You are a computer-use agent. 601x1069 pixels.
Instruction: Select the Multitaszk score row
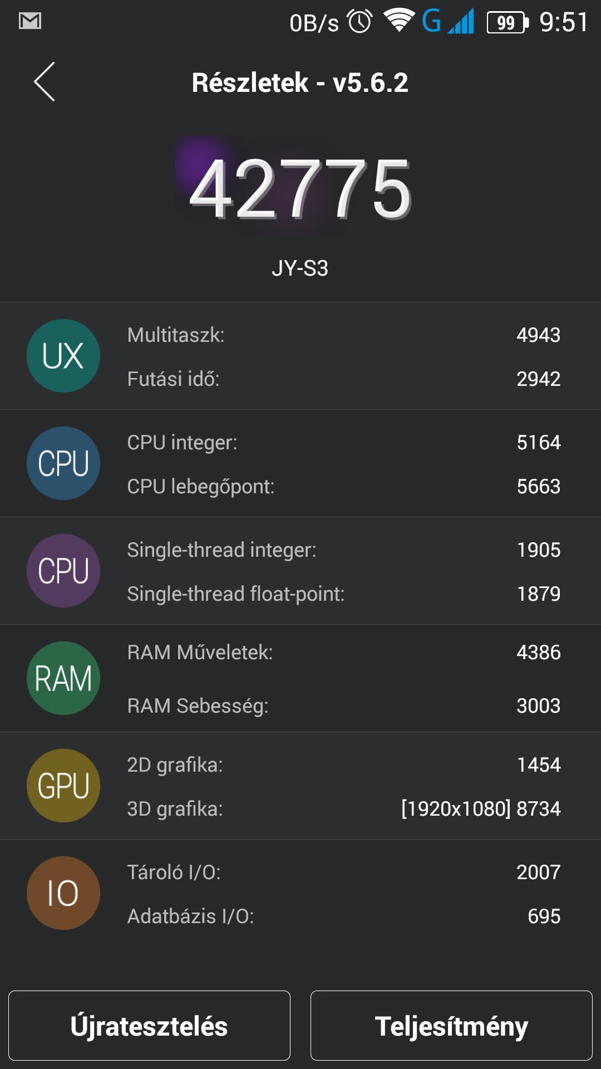click(344, 335)
